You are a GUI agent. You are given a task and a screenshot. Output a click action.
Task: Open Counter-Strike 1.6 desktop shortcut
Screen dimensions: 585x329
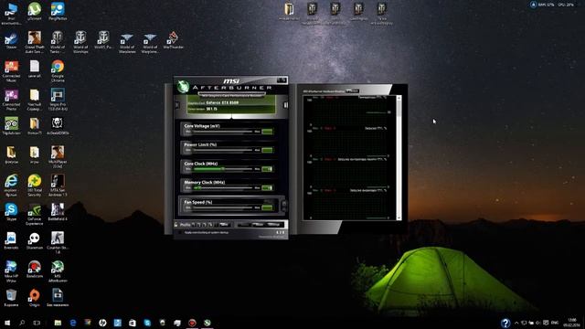pyautogui.click(x=58, y=243)
